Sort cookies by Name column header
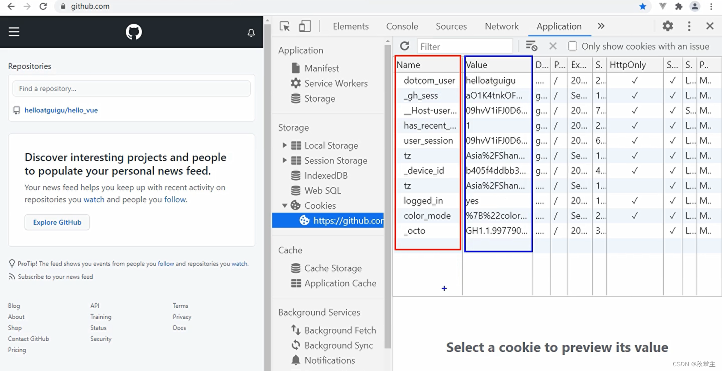 (x=428, y=65)
